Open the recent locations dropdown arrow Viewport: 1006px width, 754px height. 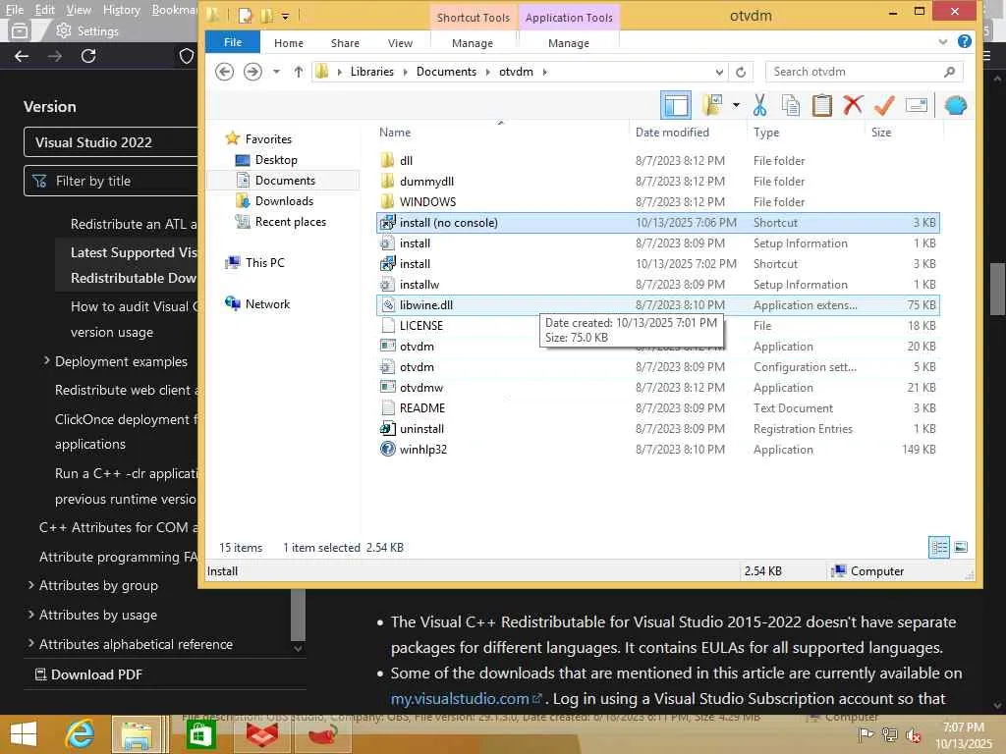[276, 72]
